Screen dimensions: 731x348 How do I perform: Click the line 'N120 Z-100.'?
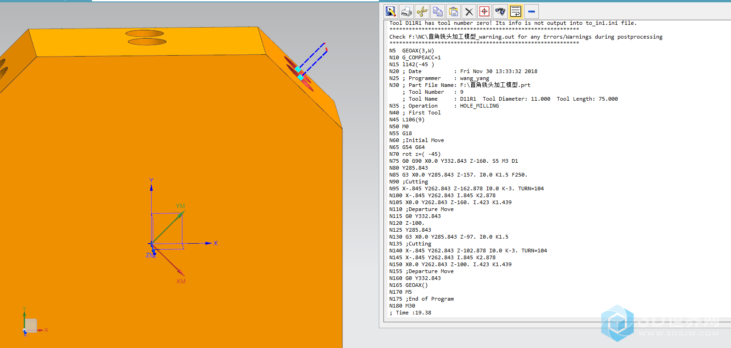coord(406,223)
